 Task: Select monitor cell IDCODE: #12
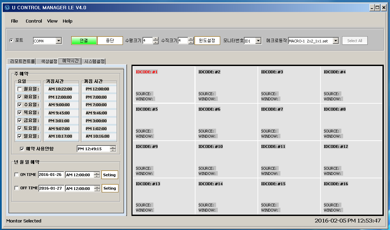[x=351, y=159]
